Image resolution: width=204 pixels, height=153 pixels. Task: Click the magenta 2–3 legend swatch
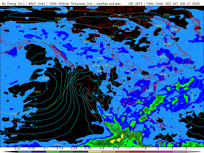tap(165, 152)
